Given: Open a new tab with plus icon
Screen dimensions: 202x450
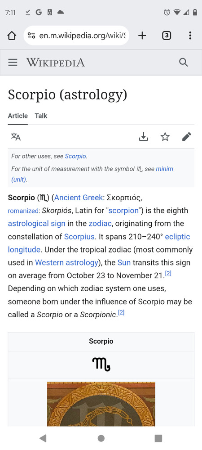Looking at the screenshot, I should click(x=142, y=36).
